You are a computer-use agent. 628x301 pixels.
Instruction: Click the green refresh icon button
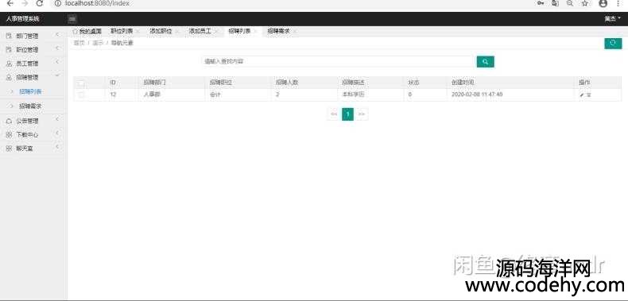click(x=613, y=43)
